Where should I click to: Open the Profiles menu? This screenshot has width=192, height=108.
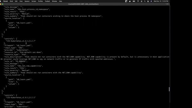pyautogui.click(x=40, y=1)
